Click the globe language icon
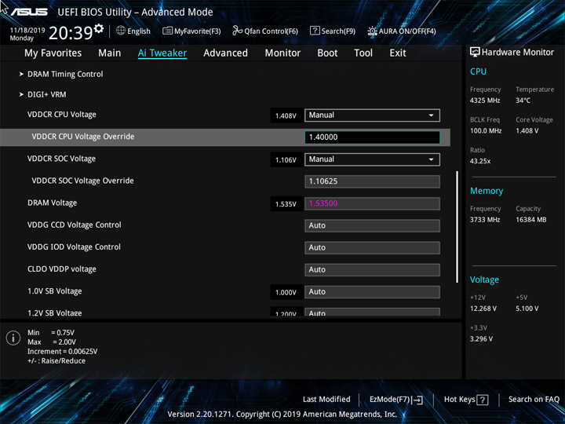This screenshot has height=424, width=565. click(121, 31)
